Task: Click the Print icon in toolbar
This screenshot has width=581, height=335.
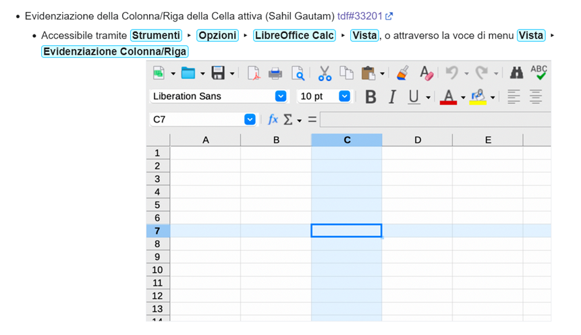Action: pos(275,73)
